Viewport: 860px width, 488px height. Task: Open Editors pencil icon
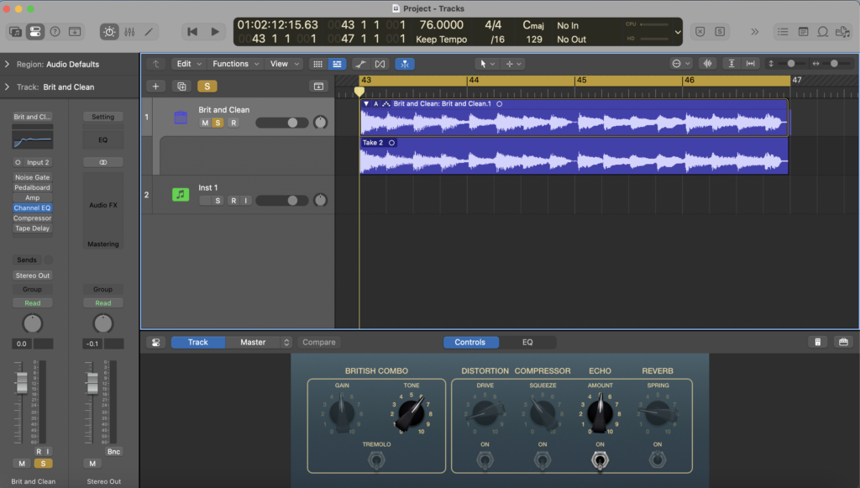tap(149, 32)
